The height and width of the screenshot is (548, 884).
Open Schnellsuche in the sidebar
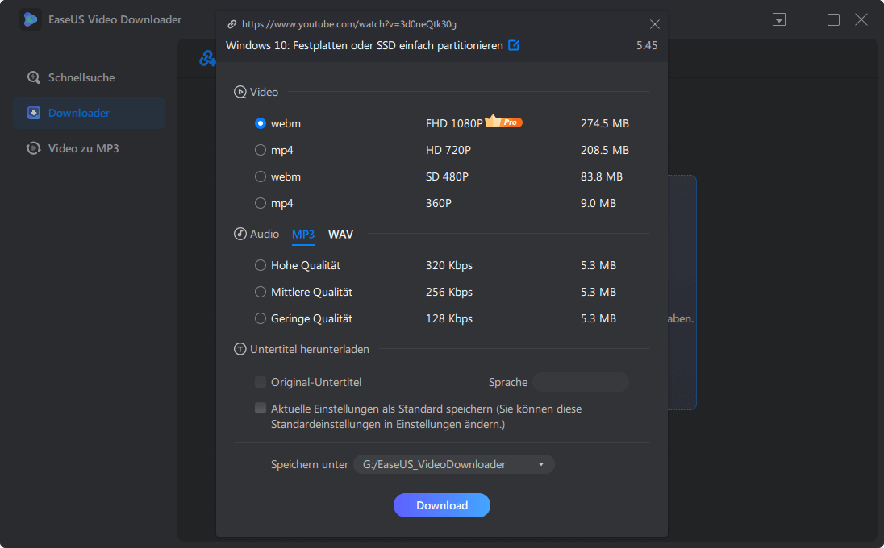click(89, 77)
